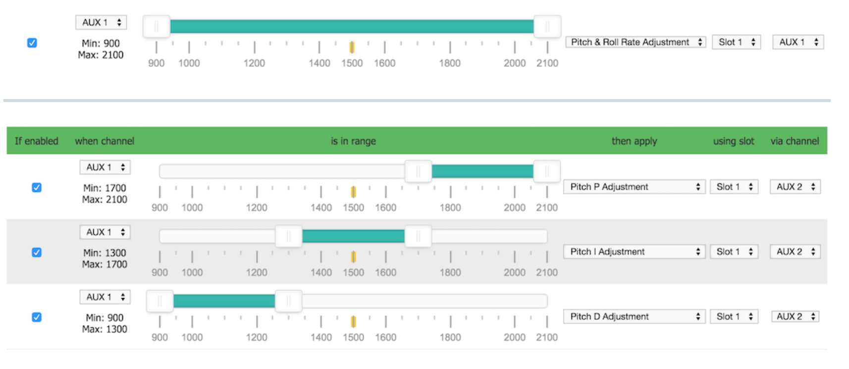
Task: Open the Pitch P Adjustment function dropdown
Action: click(634, 187)
